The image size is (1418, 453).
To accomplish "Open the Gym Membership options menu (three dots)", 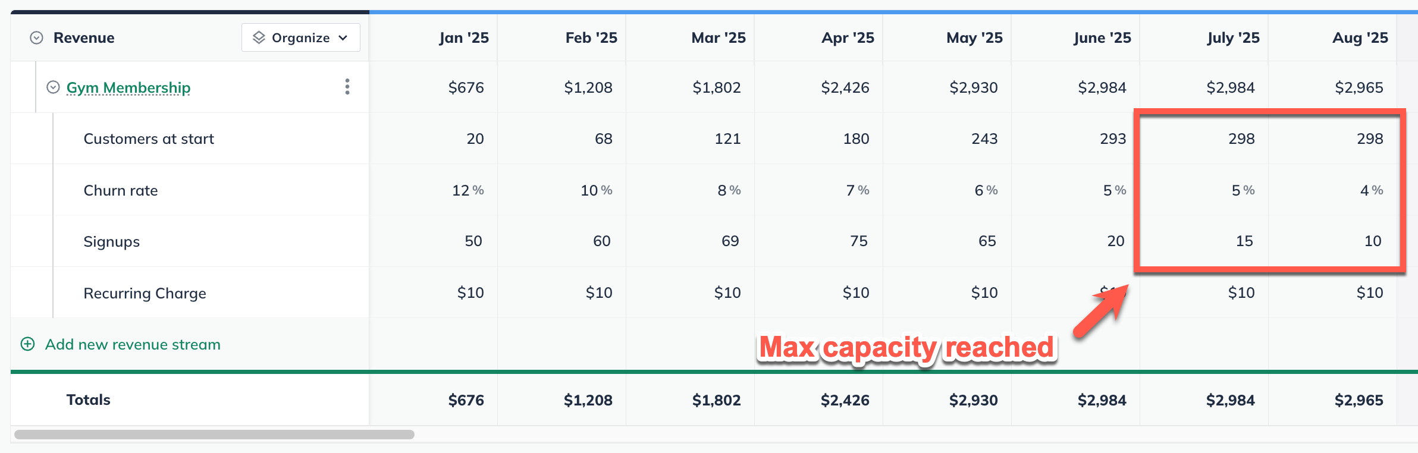I will [x=347, y=87].
